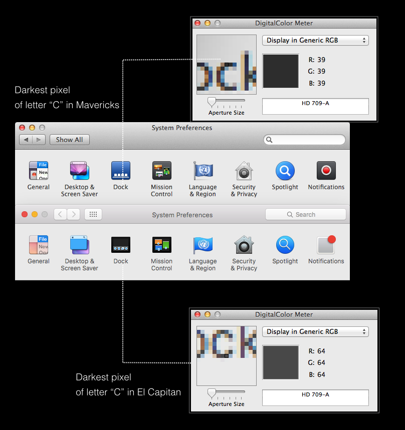Viewport: 405px width, 430px height.
Task: Click forward chevron in El Capitan toolbar
Action: (74, 214)
